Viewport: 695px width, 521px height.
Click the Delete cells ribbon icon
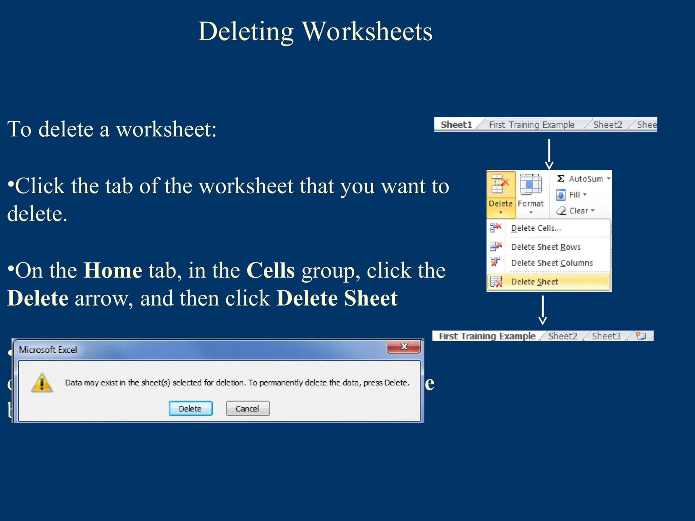pos(500,185)
